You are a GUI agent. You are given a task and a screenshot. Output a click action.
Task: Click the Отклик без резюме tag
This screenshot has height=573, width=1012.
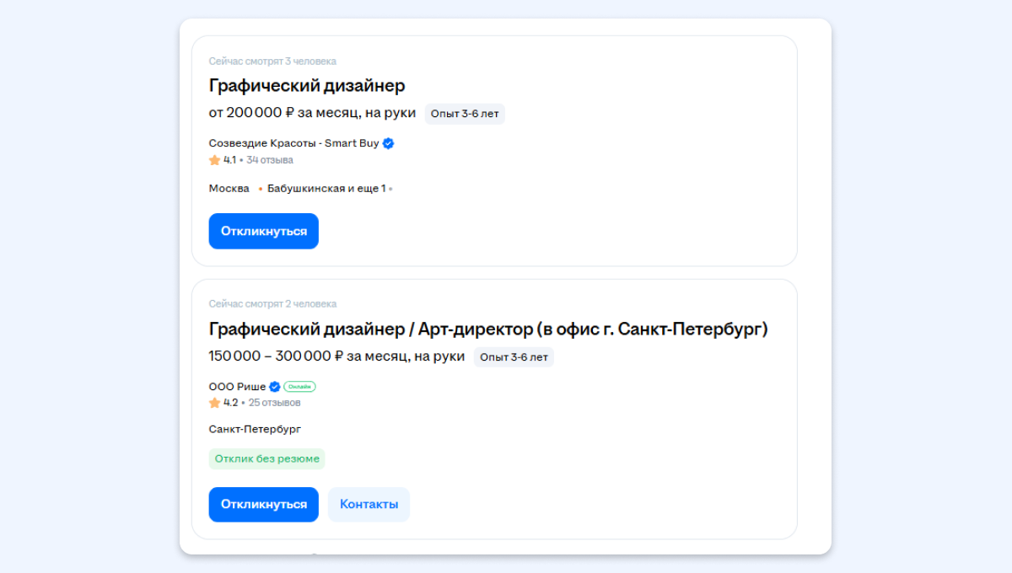click(x=266, y=458)
